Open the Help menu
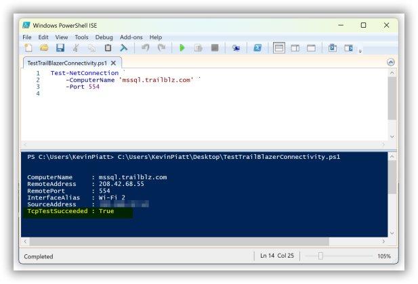The image size is (418, 284). (x=156, y=37)
